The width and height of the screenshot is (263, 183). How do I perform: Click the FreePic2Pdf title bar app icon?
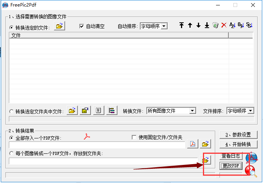pos(5,5)
